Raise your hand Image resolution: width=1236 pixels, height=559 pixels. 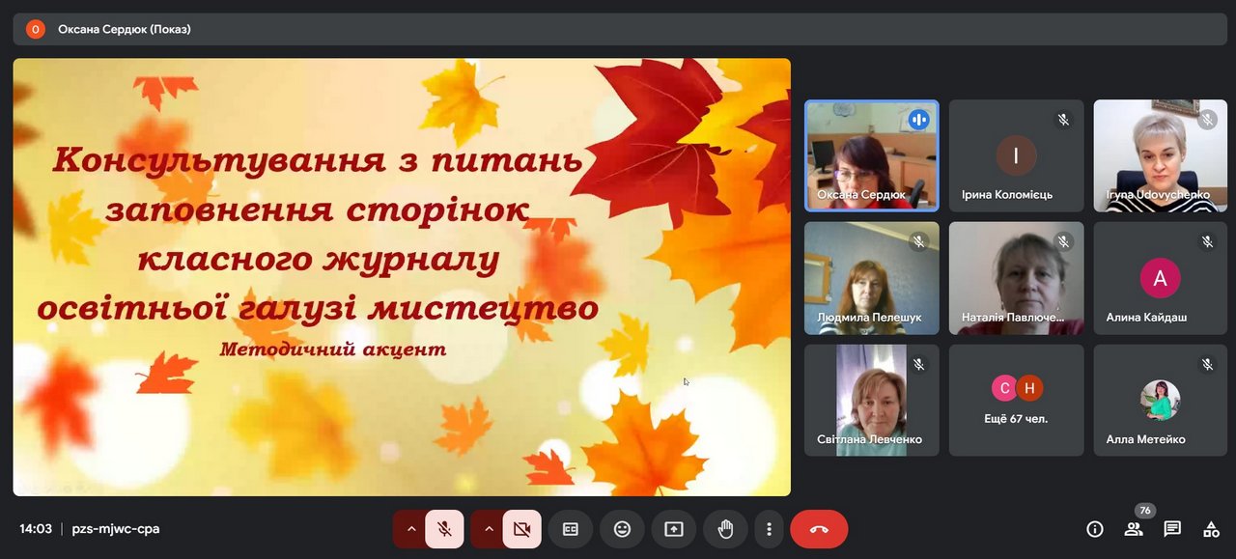point(725,529)
